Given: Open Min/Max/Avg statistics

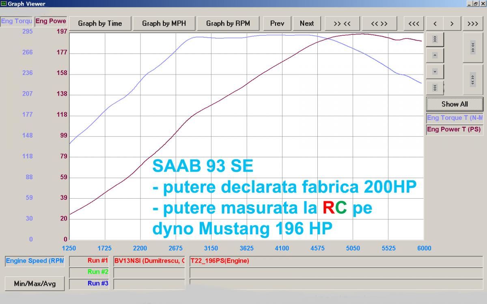Looking at the screenshot, I should (x=34, y=284).
